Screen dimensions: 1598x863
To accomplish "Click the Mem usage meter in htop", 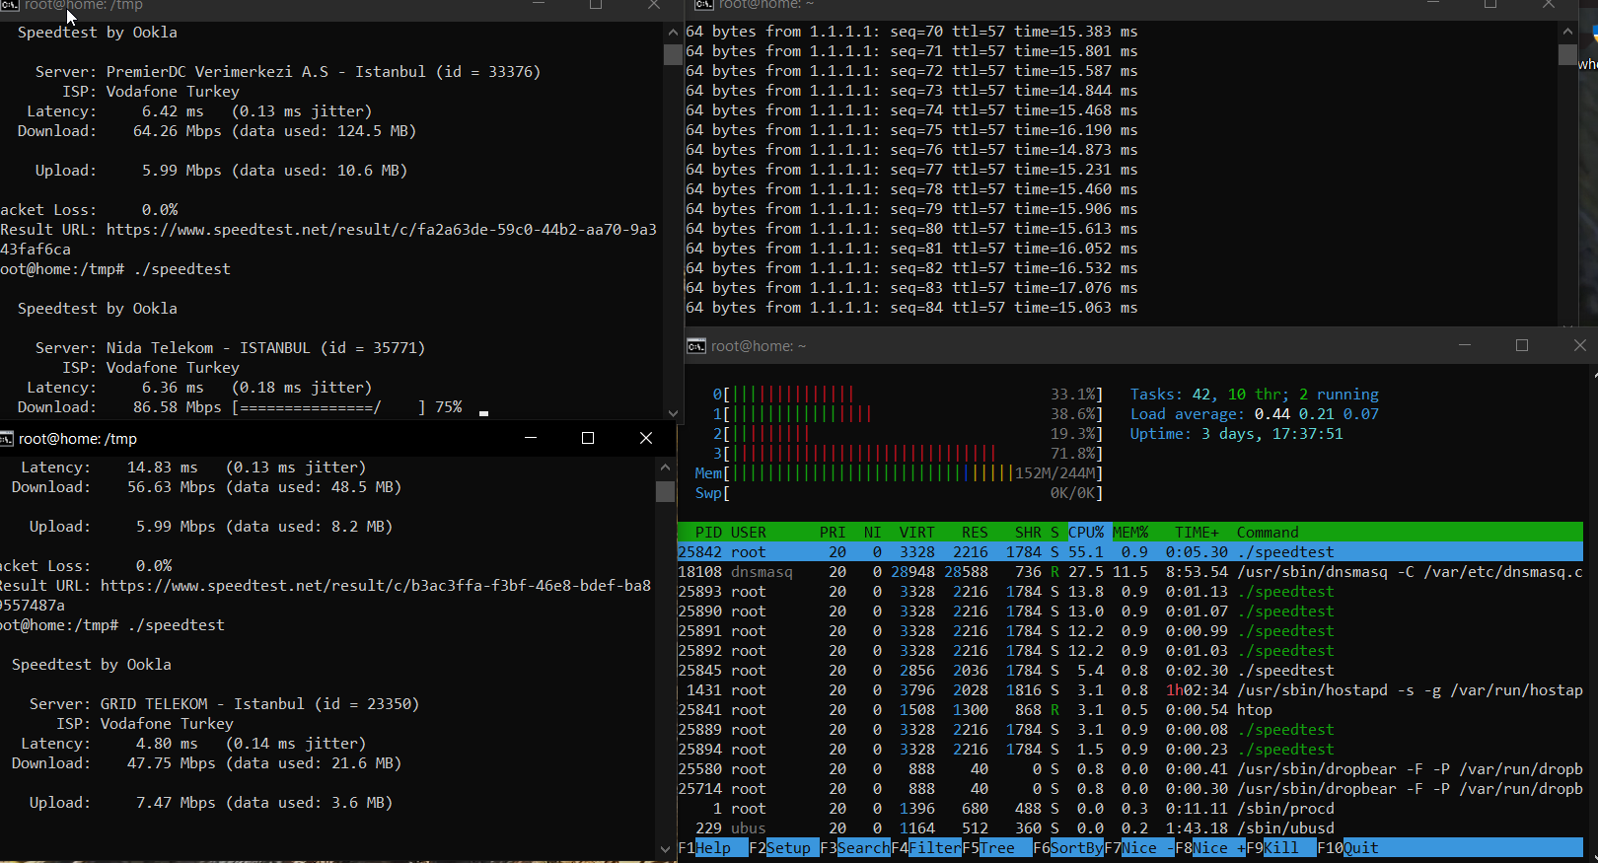I will pos(899,473).
